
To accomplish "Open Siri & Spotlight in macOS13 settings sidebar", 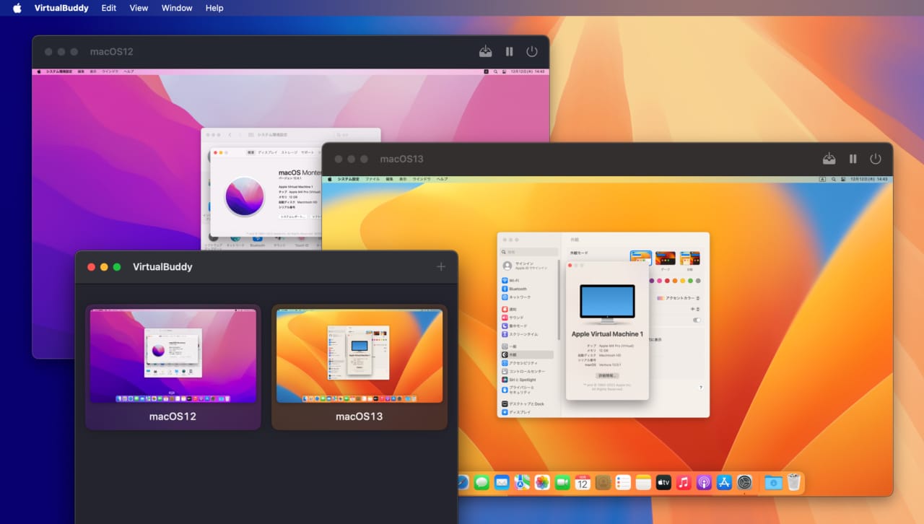I will coord(526,380).
